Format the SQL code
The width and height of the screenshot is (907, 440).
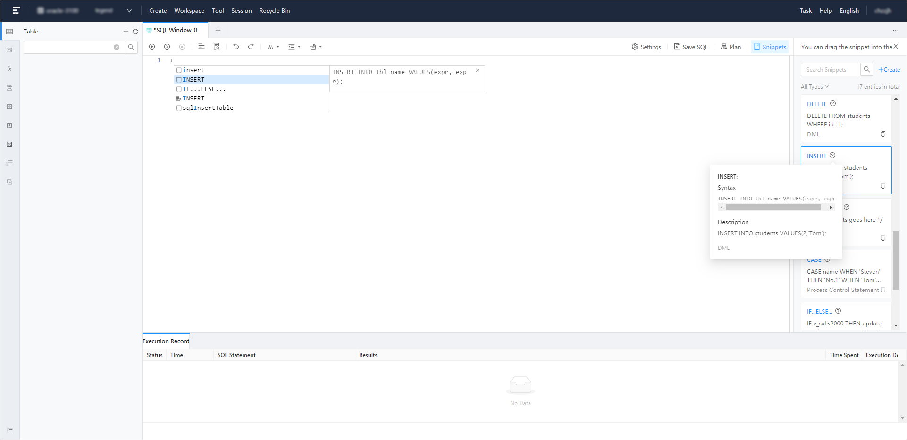pyautogui.click(x=202, y=46)
